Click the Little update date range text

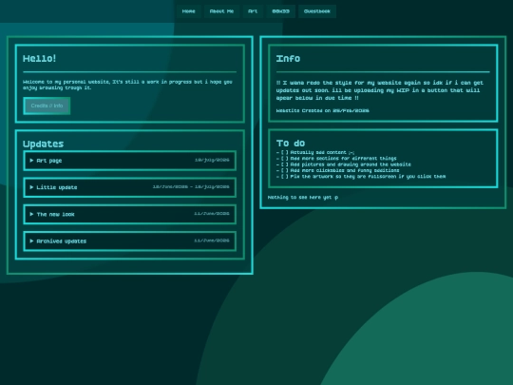coord(191,187)
